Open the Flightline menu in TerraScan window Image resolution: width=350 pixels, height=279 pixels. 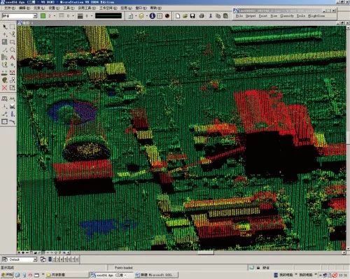316,16
